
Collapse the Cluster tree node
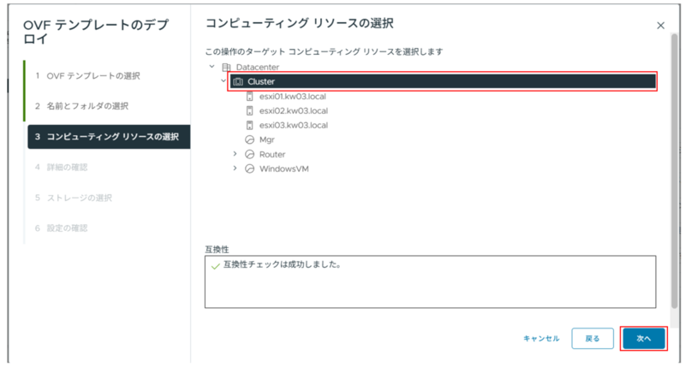223,80
